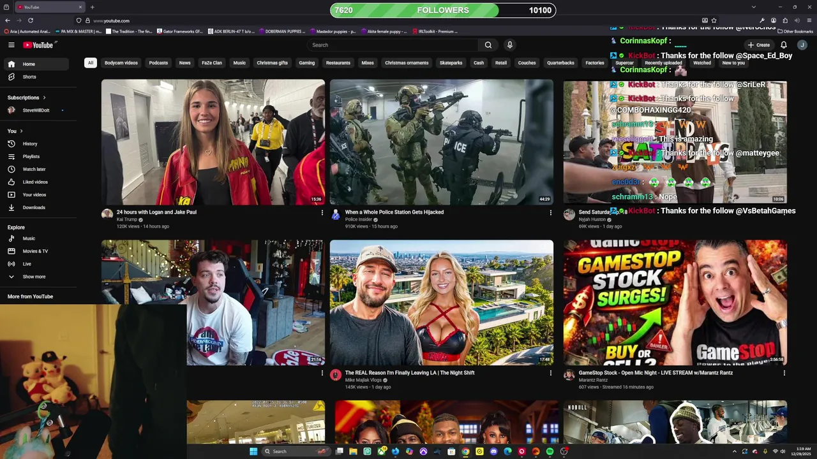
Task: Open 24 hours with Logan and Jake Paul thumbnail
Action: 213,142
